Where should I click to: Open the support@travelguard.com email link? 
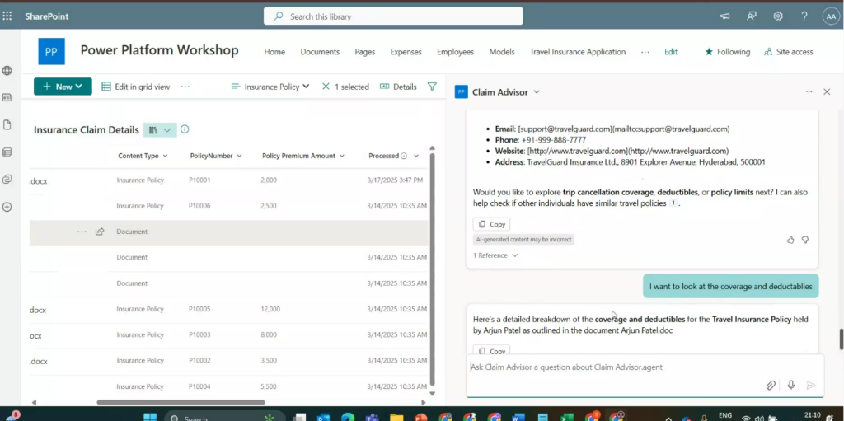click(623, 129)
